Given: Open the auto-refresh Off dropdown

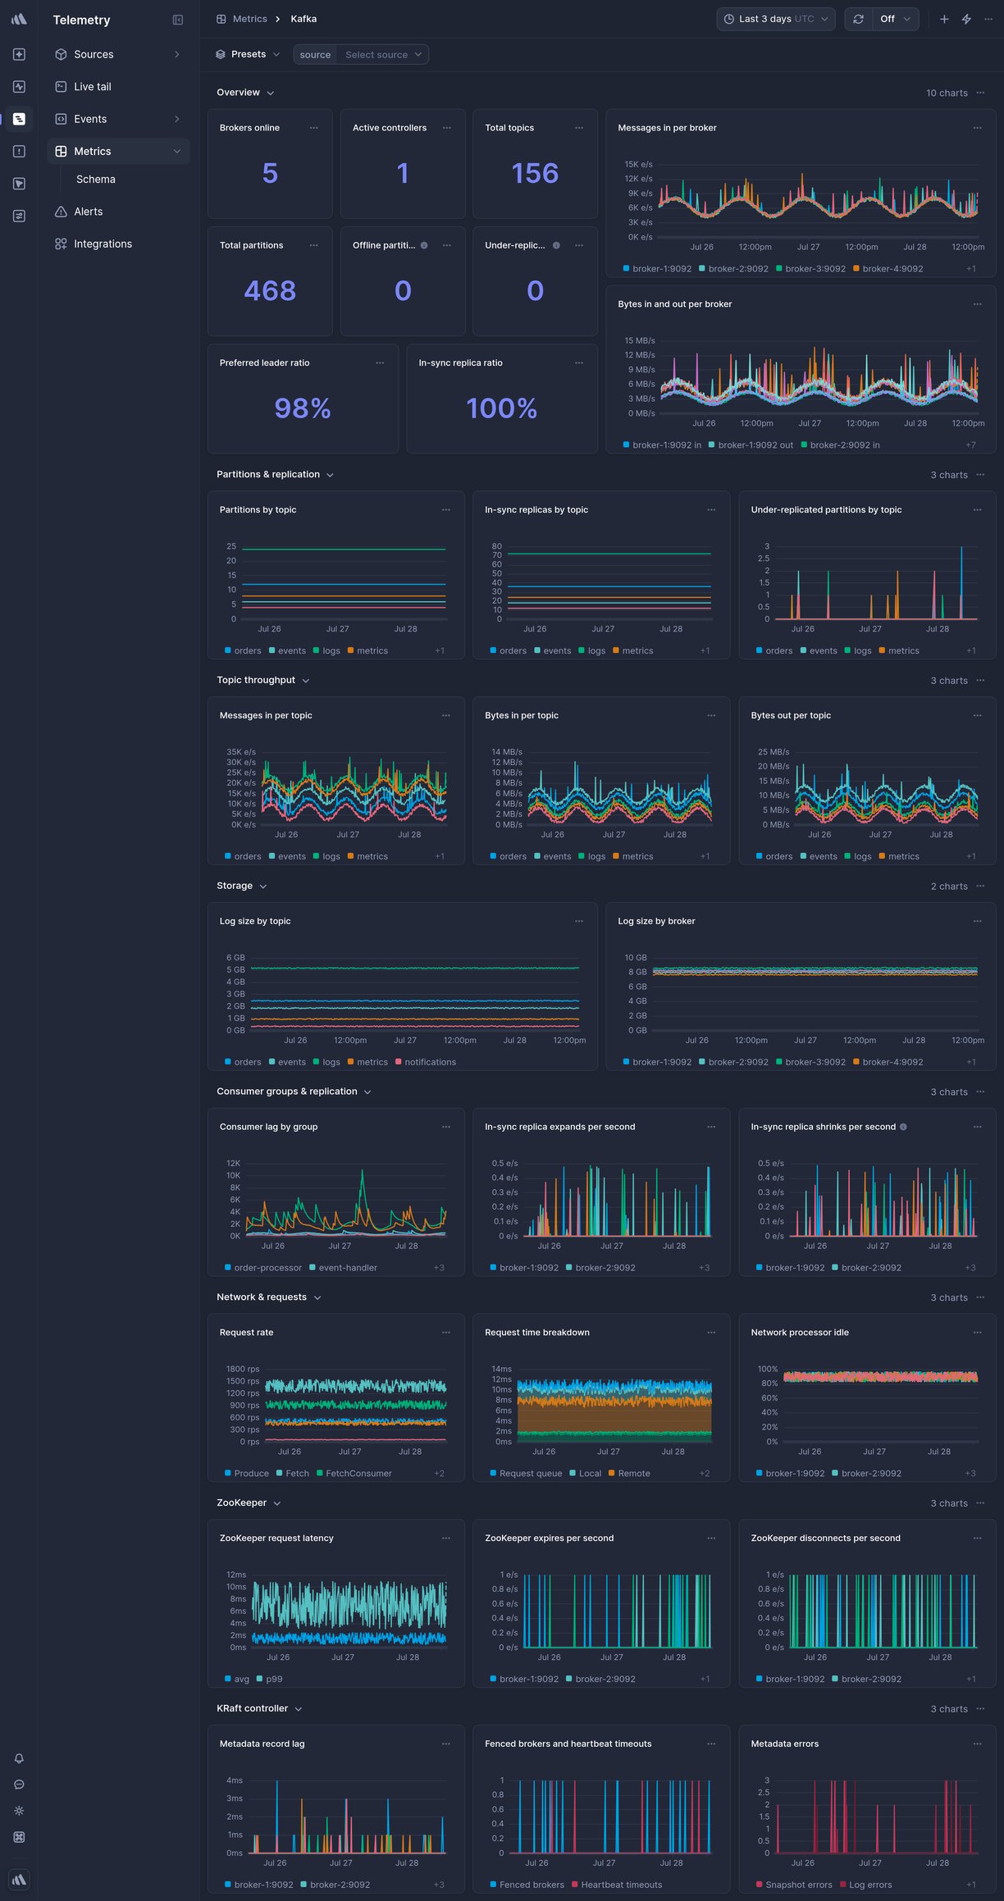Looking at the screenshot, I should [895, 19].
